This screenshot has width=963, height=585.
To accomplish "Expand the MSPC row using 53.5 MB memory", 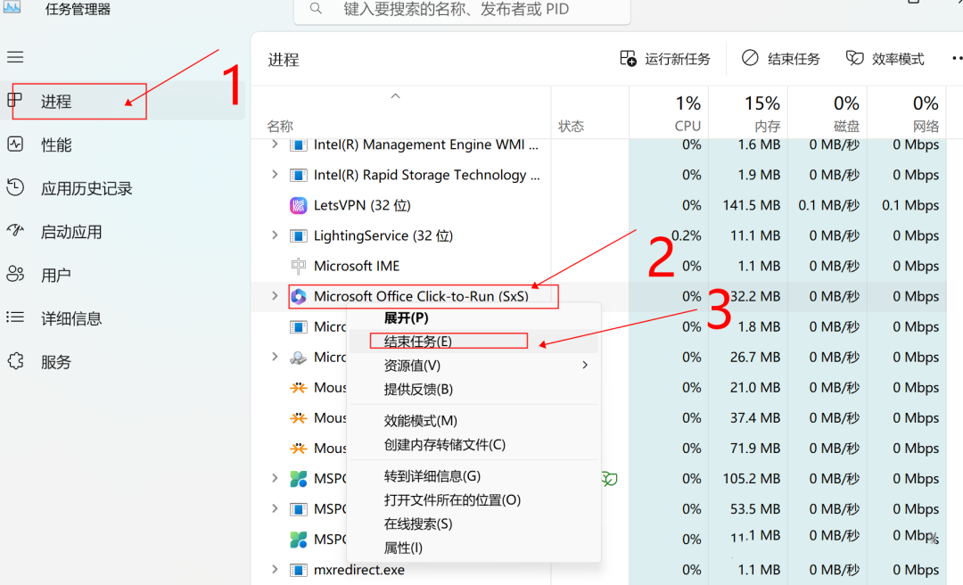I will [275, 509].
